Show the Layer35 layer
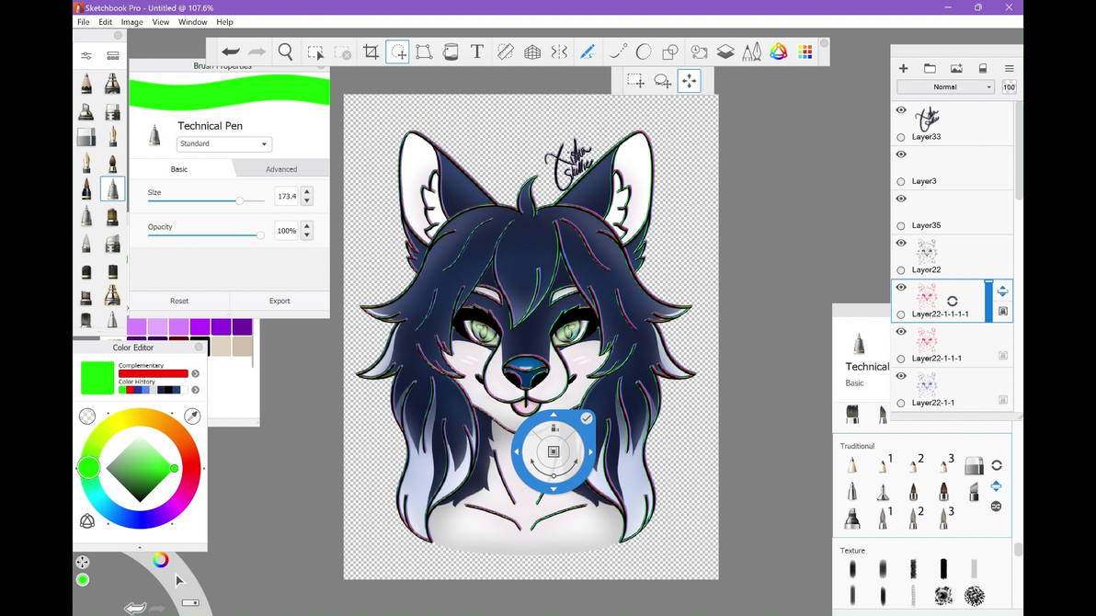This screenshot has height=616, width=1096. pos(901,199)
